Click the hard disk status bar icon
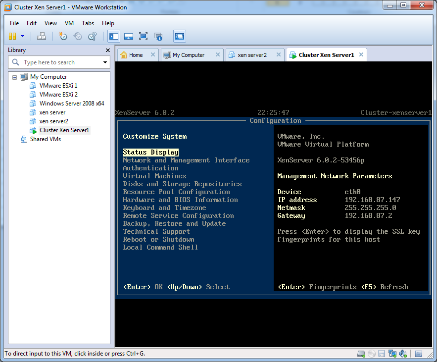The width and height of the screenshot is (437, 362). click(x=361, y=354)
